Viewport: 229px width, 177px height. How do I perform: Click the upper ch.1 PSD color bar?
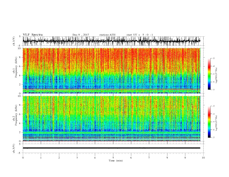click(x=209, y=74)
